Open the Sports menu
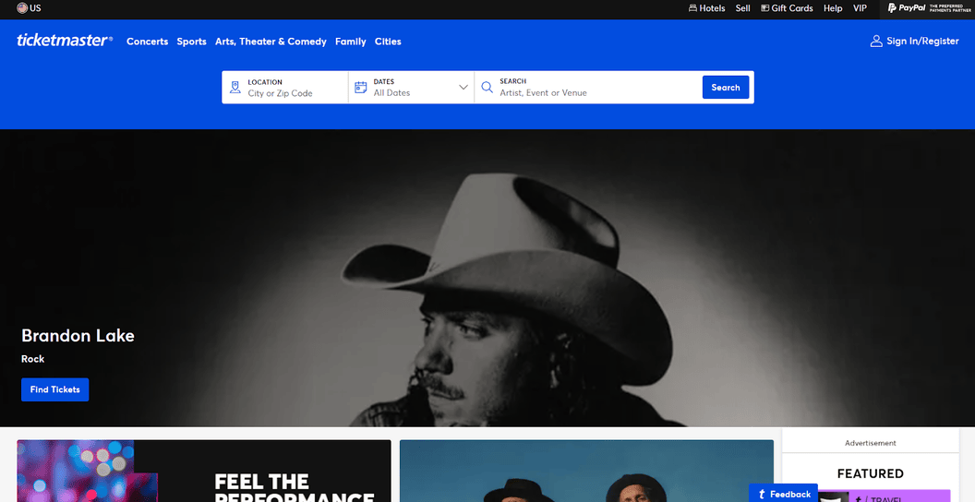Image resolution: width=975 pixels, height=502 pixels. click(191, 42)
